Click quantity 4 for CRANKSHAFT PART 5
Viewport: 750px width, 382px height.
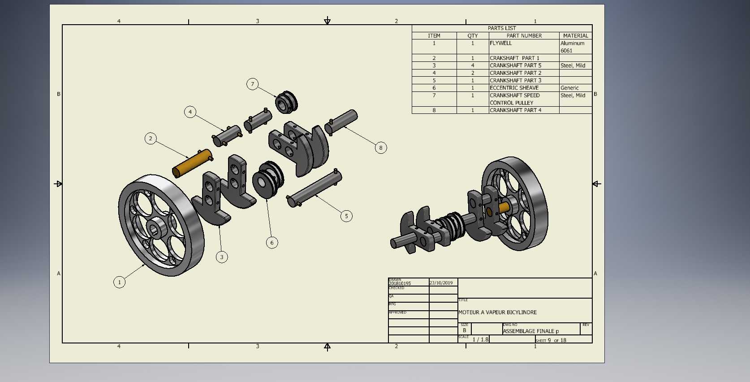tap(473, 65)
